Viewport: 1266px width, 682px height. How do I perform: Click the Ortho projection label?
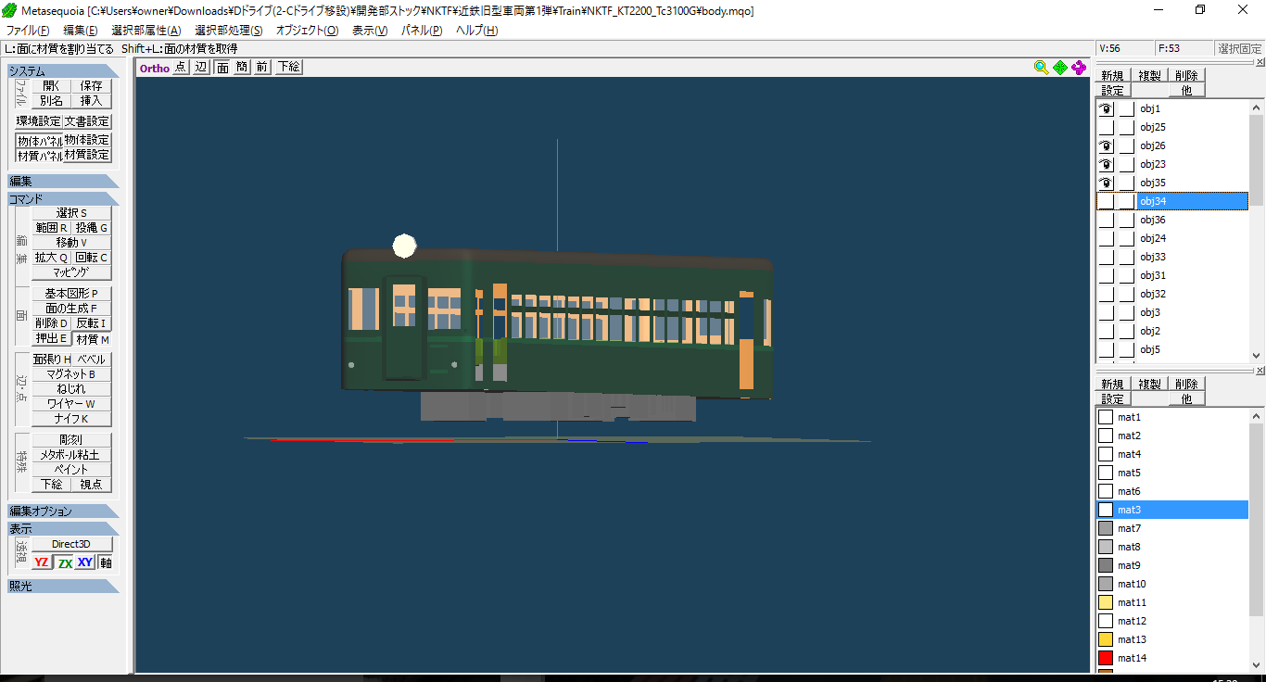155,68
